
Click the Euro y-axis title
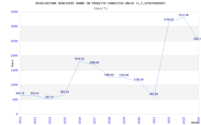tap(12, 63)
